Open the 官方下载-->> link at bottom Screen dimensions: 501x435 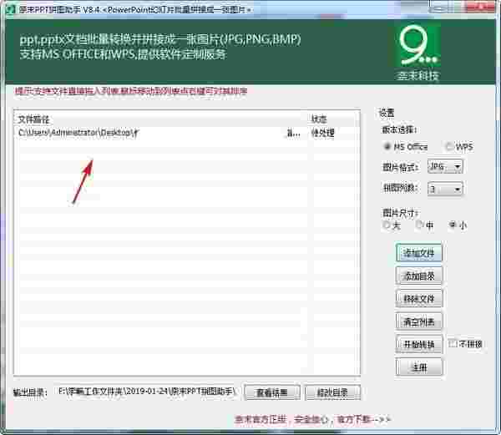click(x=364, y=419)
